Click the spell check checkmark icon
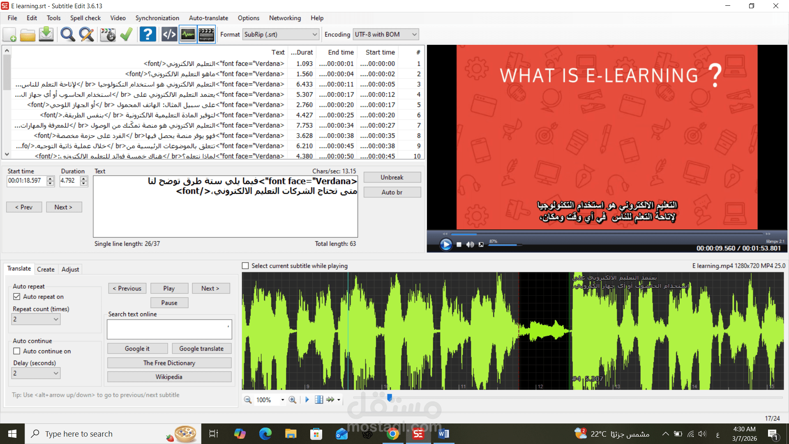 (126, 35)
